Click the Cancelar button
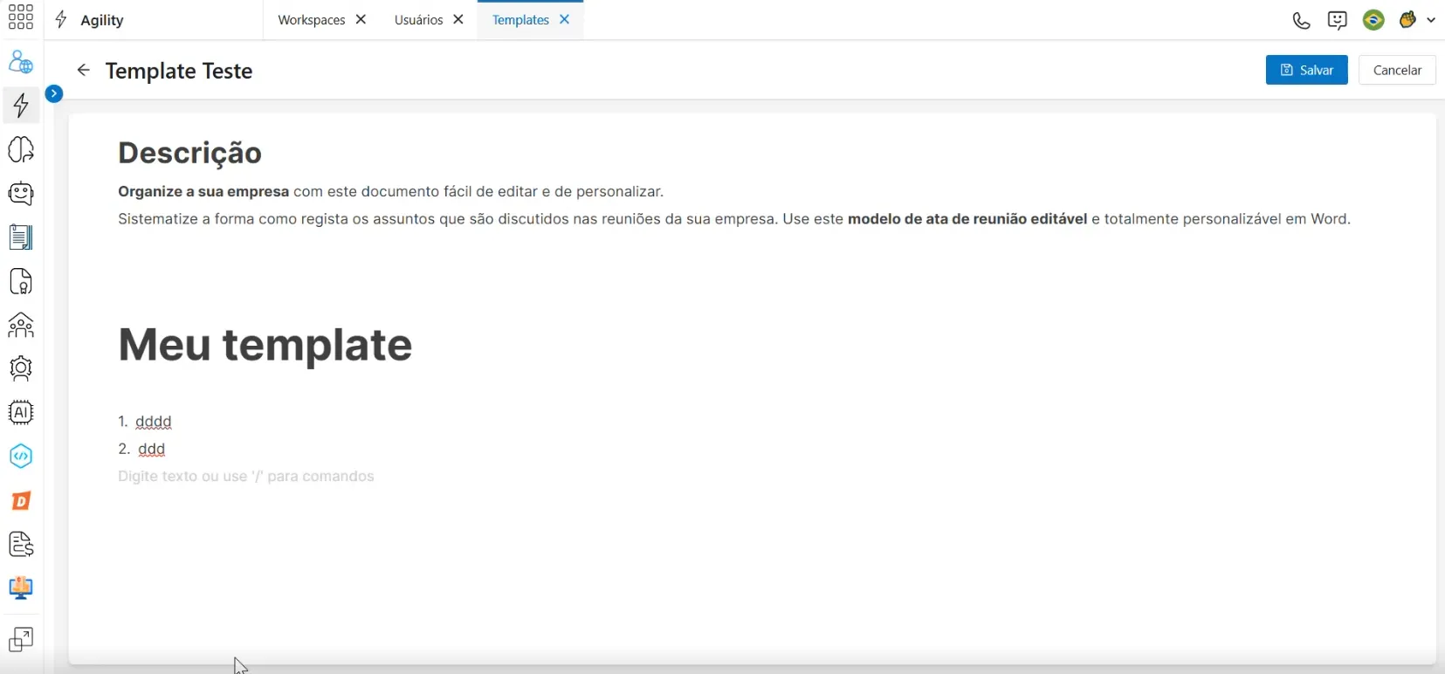This screenshot has height=674, width=1445. pos(1397,70)
